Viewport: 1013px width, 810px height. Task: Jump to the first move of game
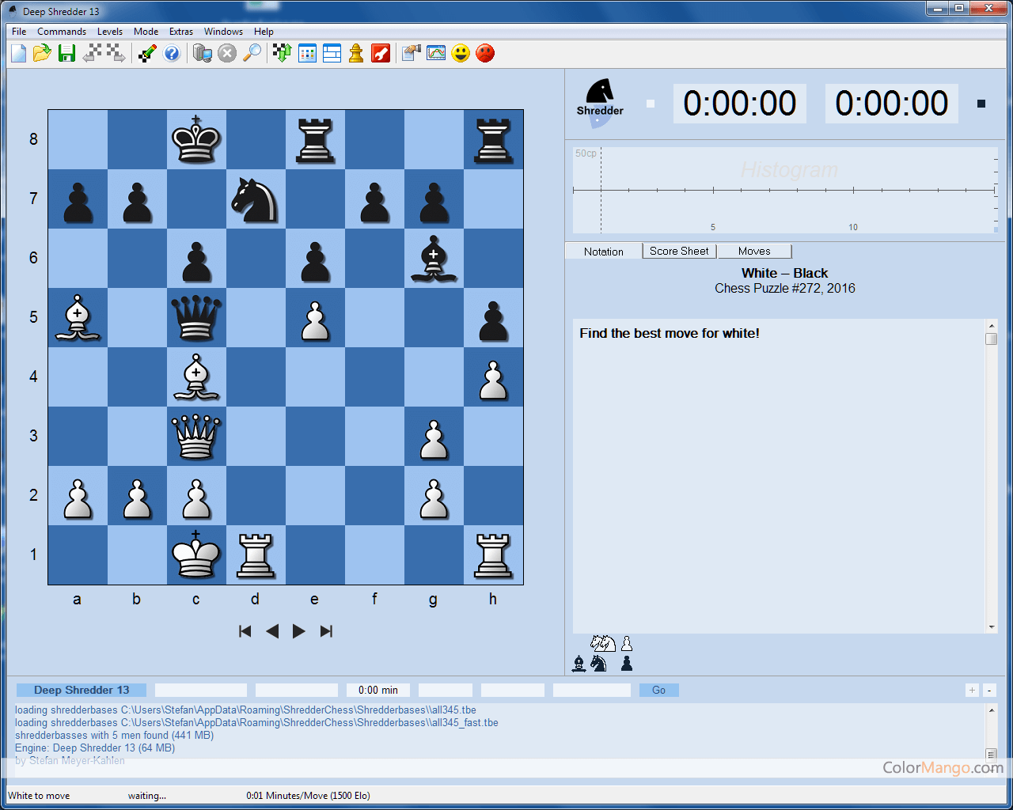(245, 631)
